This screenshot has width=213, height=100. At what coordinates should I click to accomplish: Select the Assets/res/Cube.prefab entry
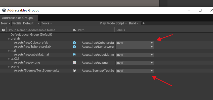pyautogui.click(x=31, y=43)
